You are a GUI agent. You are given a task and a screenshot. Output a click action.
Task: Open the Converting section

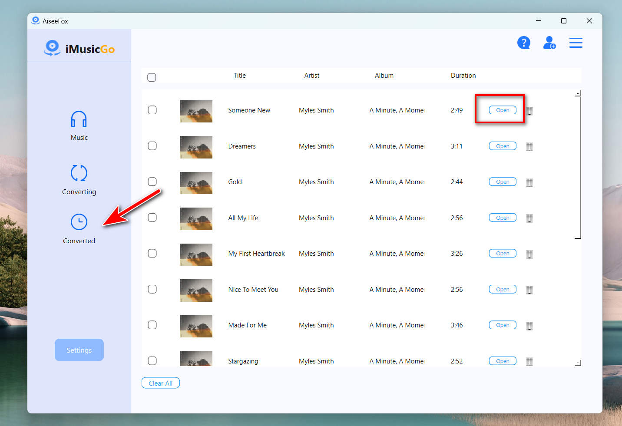click(79, 173)
